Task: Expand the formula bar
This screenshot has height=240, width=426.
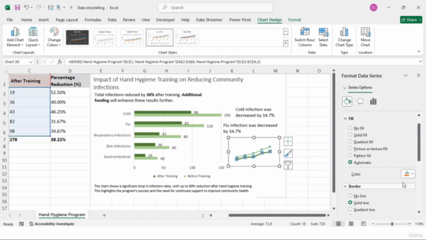Action: click(420, 62)
